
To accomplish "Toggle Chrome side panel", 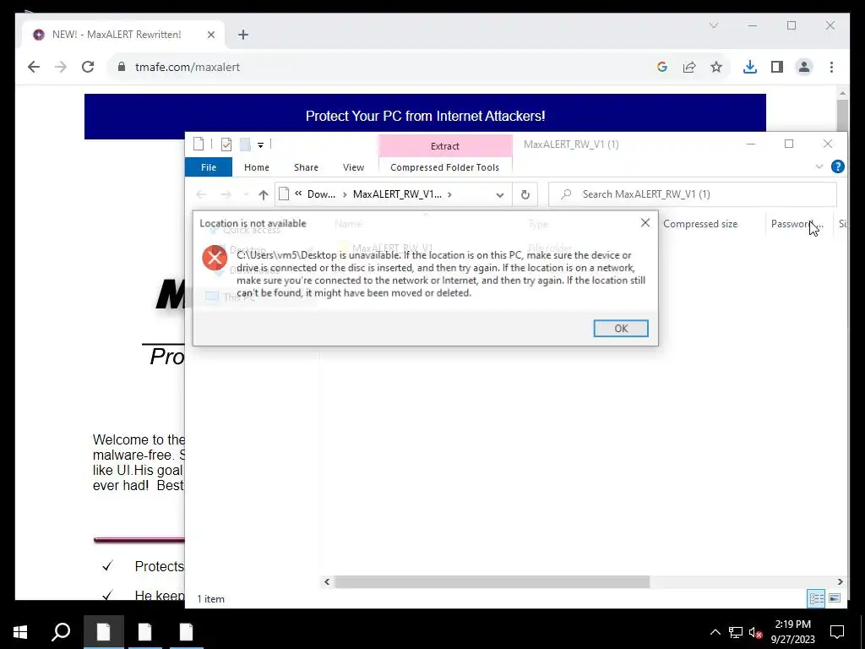I will pos(777,67).
